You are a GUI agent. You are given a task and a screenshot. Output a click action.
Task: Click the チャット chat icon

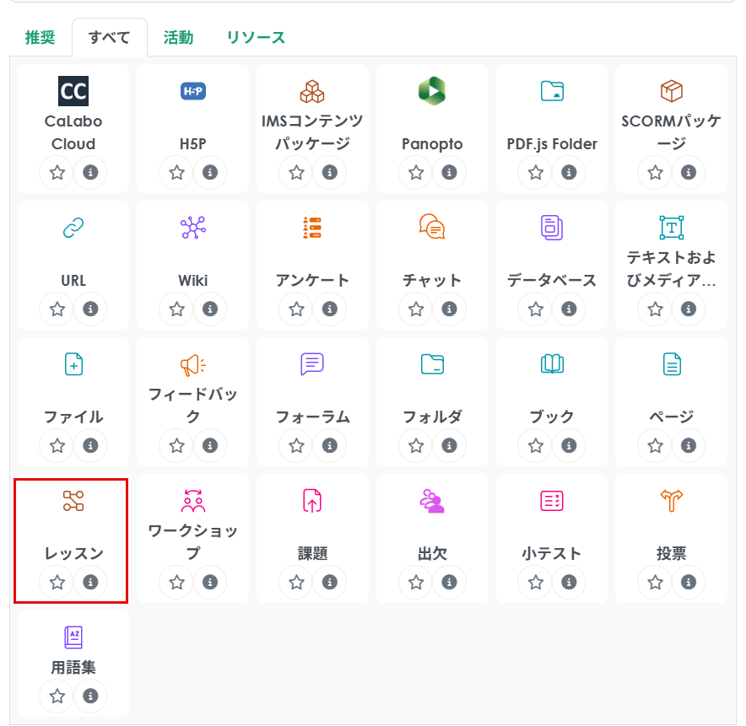(x=432, y=228)
